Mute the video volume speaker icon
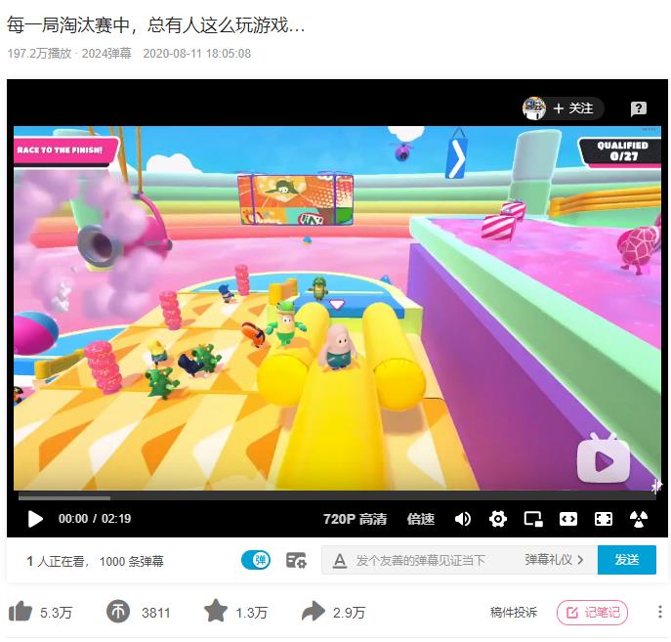671x642 pixels. pyautogui.click(x=463, y=519)
